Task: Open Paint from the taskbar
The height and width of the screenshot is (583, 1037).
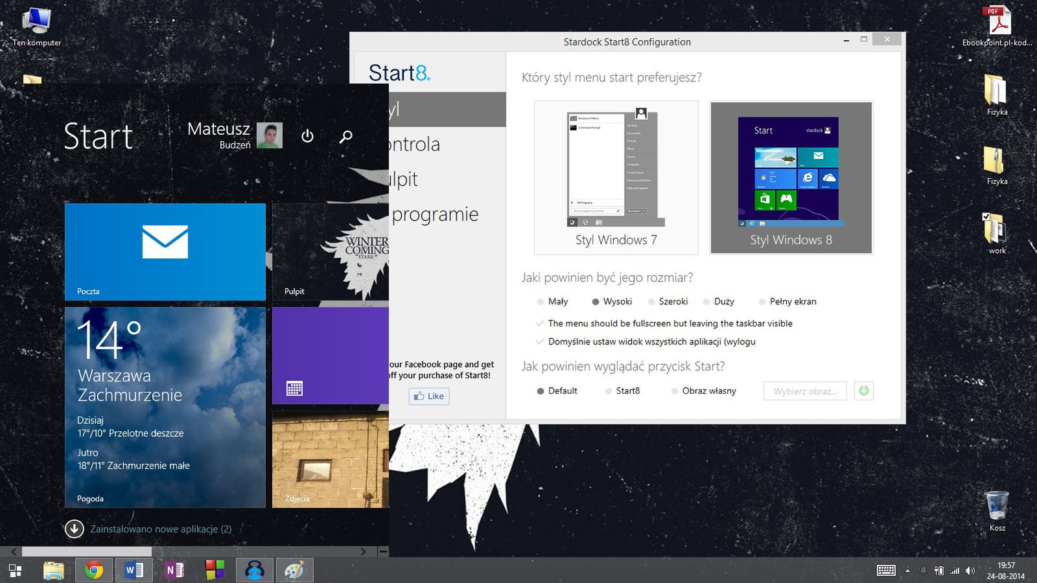Action: 294,570
